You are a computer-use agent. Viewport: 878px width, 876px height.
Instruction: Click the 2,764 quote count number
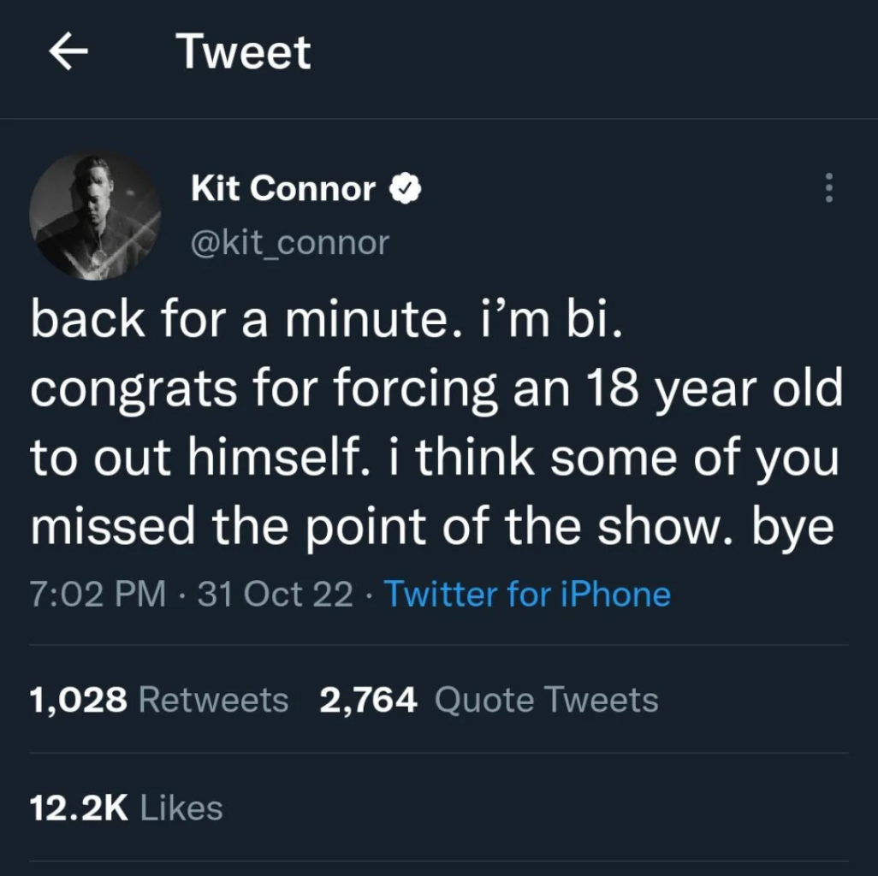(369, 701)
